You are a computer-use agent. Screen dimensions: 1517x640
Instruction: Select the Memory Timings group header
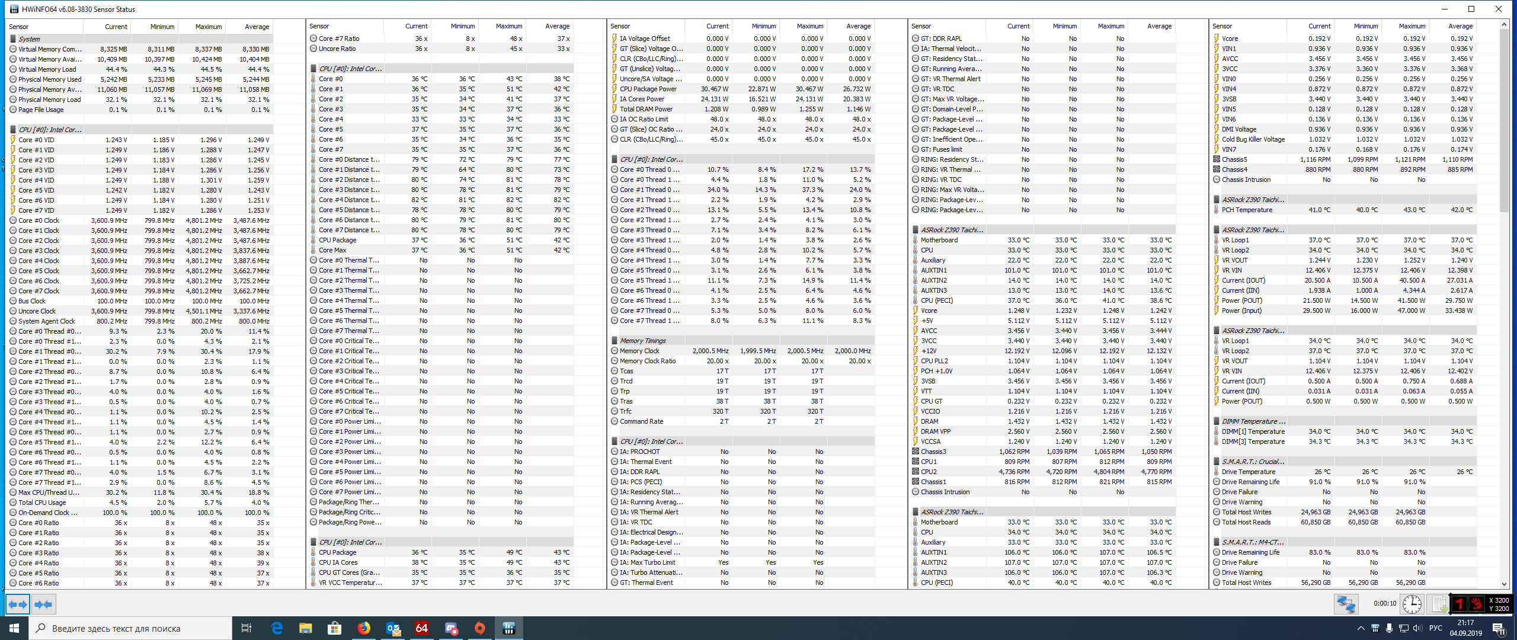click(642, 341)
